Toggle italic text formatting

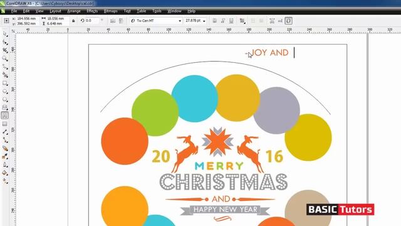(223, 21)
